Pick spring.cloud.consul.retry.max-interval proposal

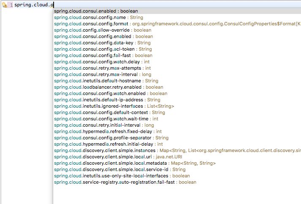point(177,74)
